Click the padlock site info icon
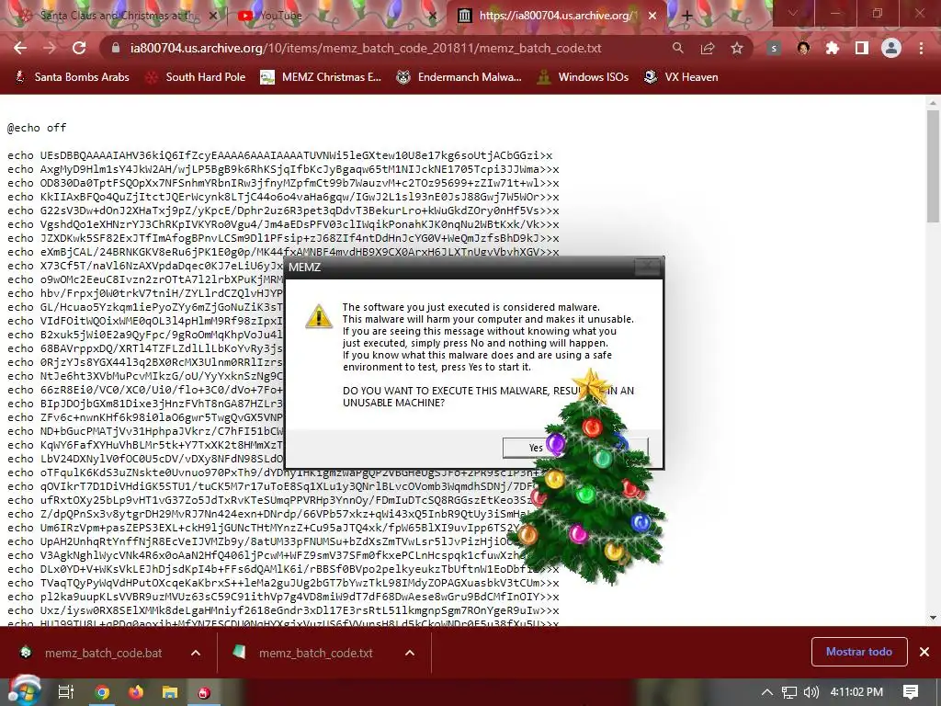Screen dimensions: 941x706 point(116,48)
